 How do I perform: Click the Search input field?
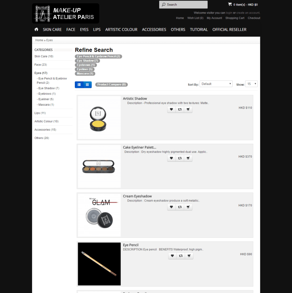[183, 4]
